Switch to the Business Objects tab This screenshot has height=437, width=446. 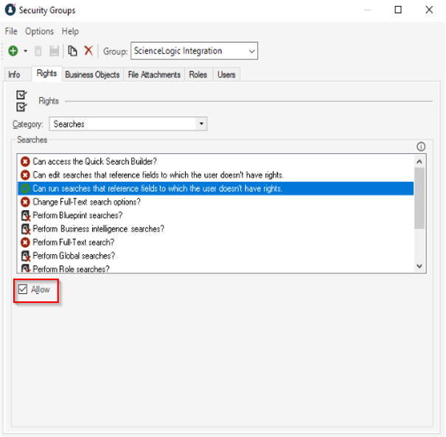click(92, 74)
